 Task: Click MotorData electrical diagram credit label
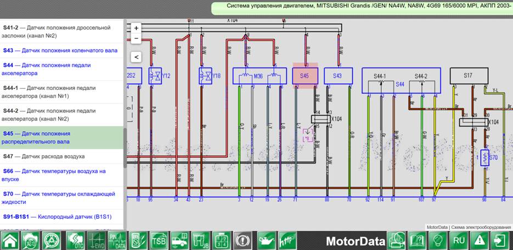[x=469, y=227]
